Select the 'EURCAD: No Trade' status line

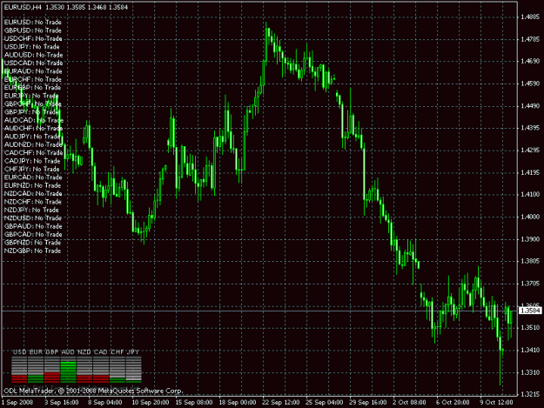[33, 177]
